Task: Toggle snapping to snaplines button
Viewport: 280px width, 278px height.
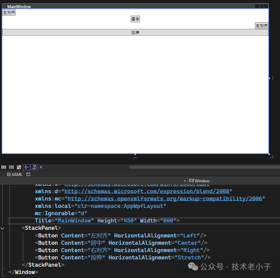Action: point(26,167)
